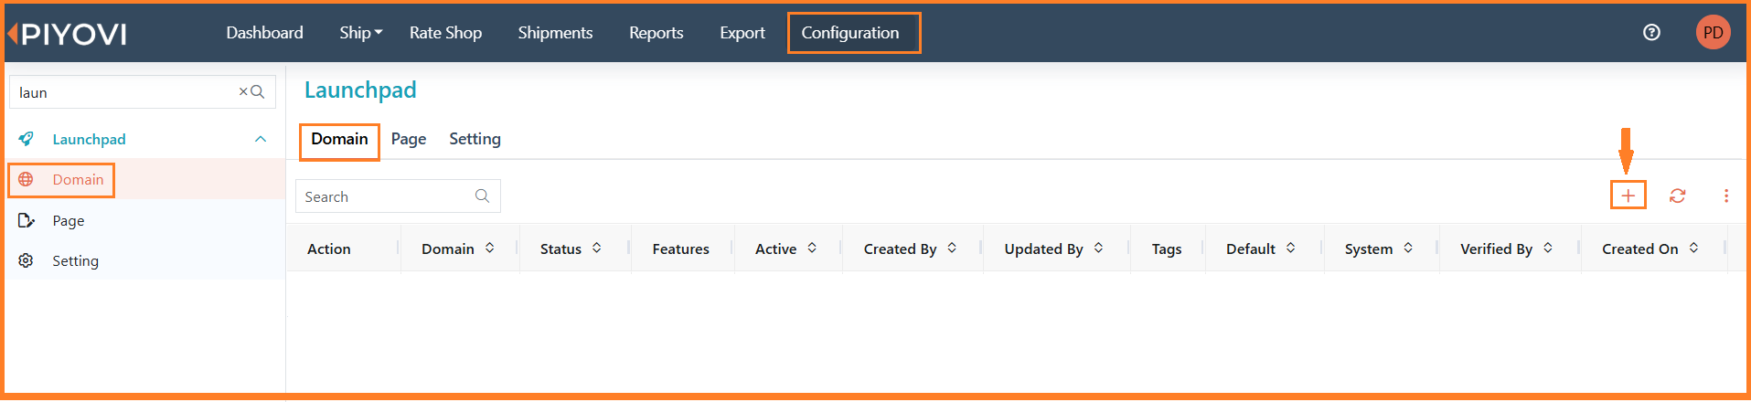Click the Piyovi logo
This screenshot has height=402, width=1751.
(67, 34)
